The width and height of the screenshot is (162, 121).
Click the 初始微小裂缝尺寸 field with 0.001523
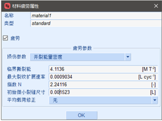103,92
